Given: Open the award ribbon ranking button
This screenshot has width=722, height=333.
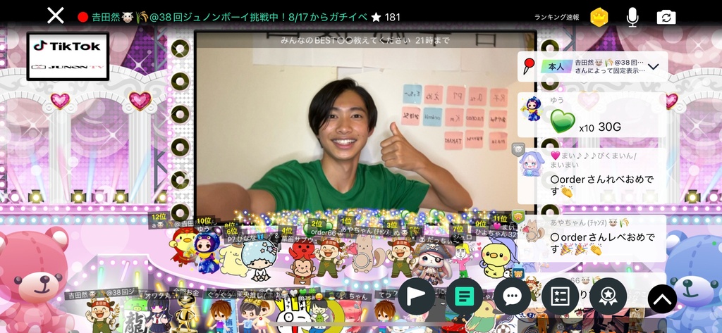Looking at the screenshot, I should 608,296.
